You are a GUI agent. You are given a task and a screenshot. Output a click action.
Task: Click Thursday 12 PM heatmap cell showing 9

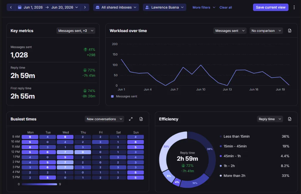[83, 152]
